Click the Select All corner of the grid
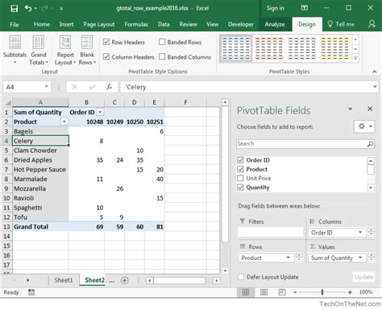This screenshot has height=310, width=382. 8,102
